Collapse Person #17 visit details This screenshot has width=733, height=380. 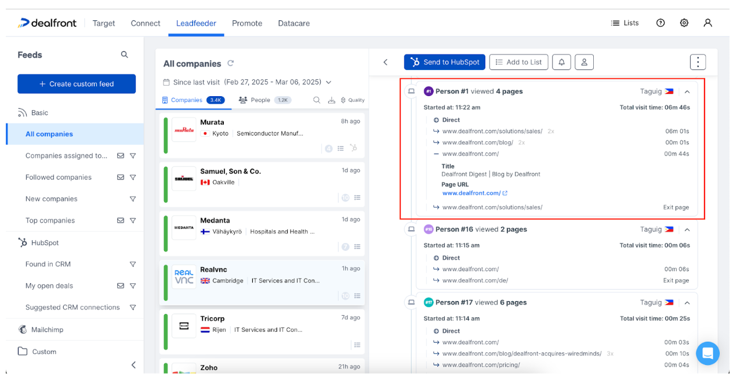687,302
